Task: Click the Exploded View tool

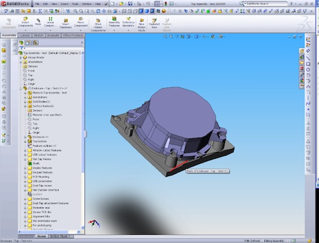Action: [154, 24]
